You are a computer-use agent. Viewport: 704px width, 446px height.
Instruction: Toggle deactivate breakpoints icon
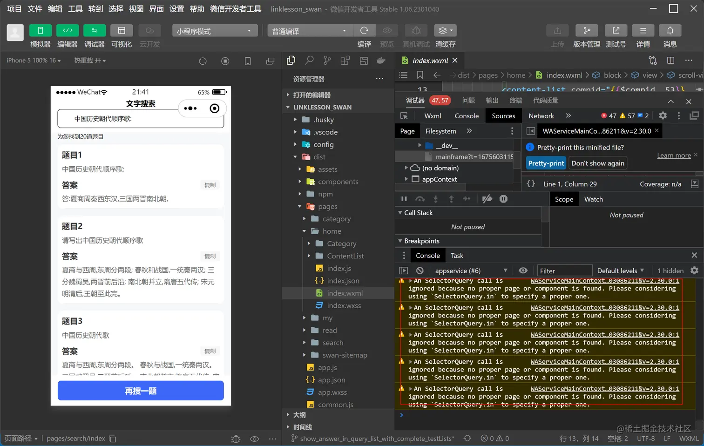487,199
